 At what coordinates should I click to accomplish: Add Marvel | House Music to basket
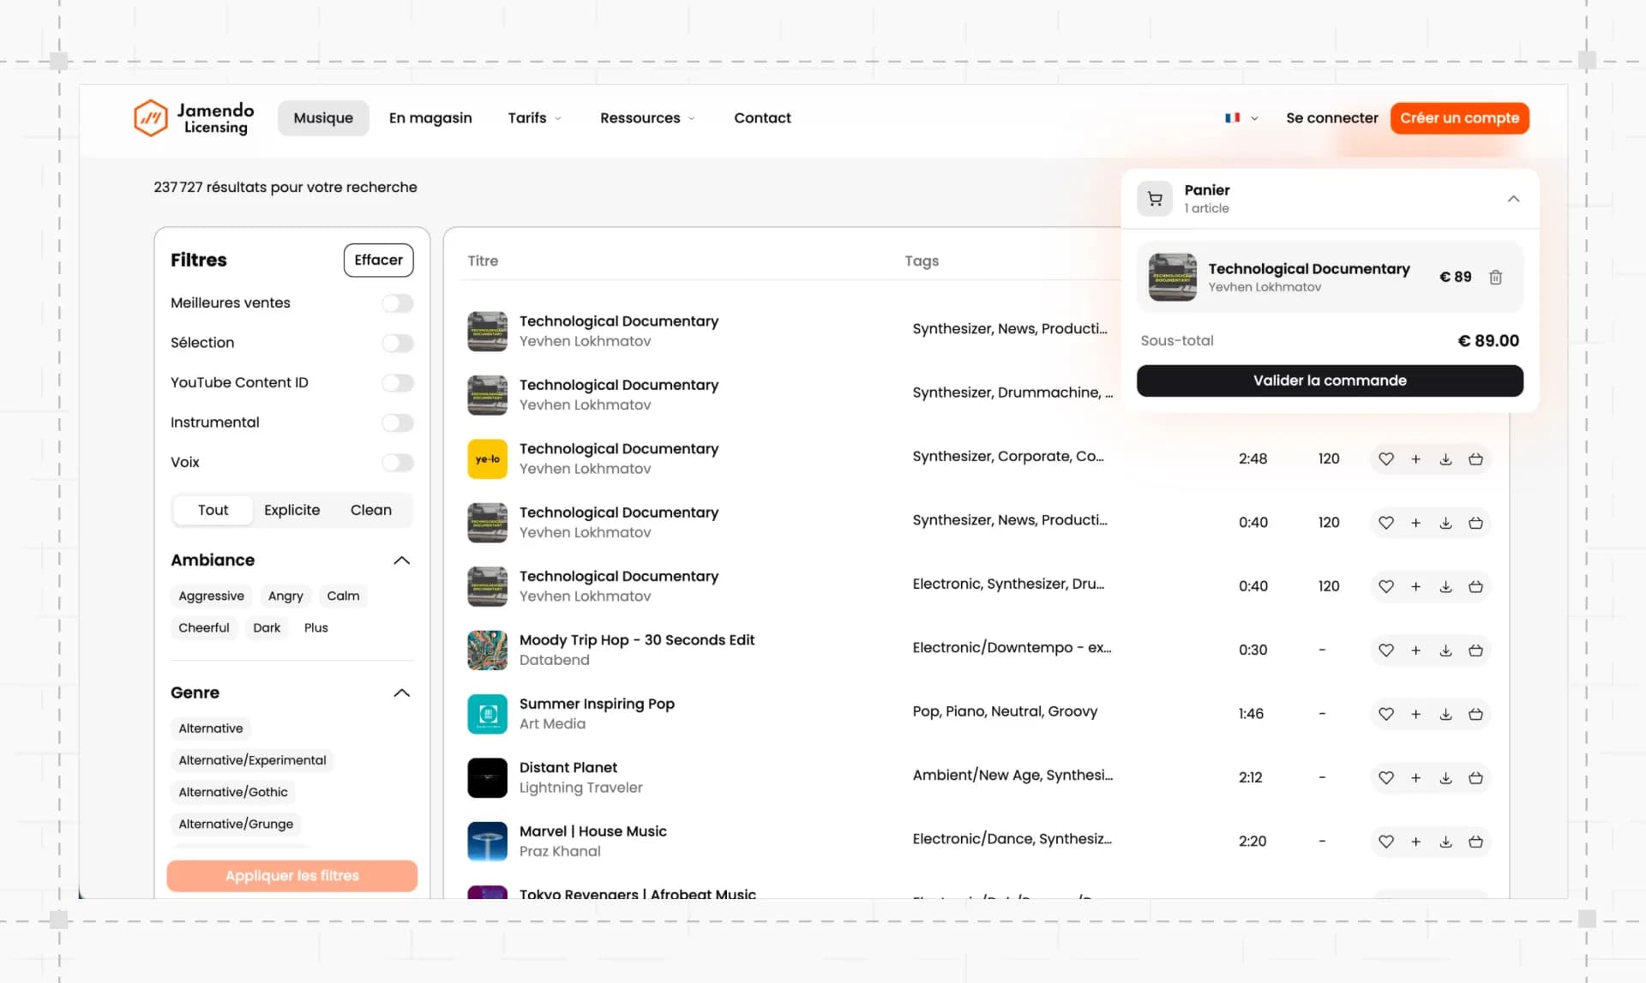(x=1475, y=842)
